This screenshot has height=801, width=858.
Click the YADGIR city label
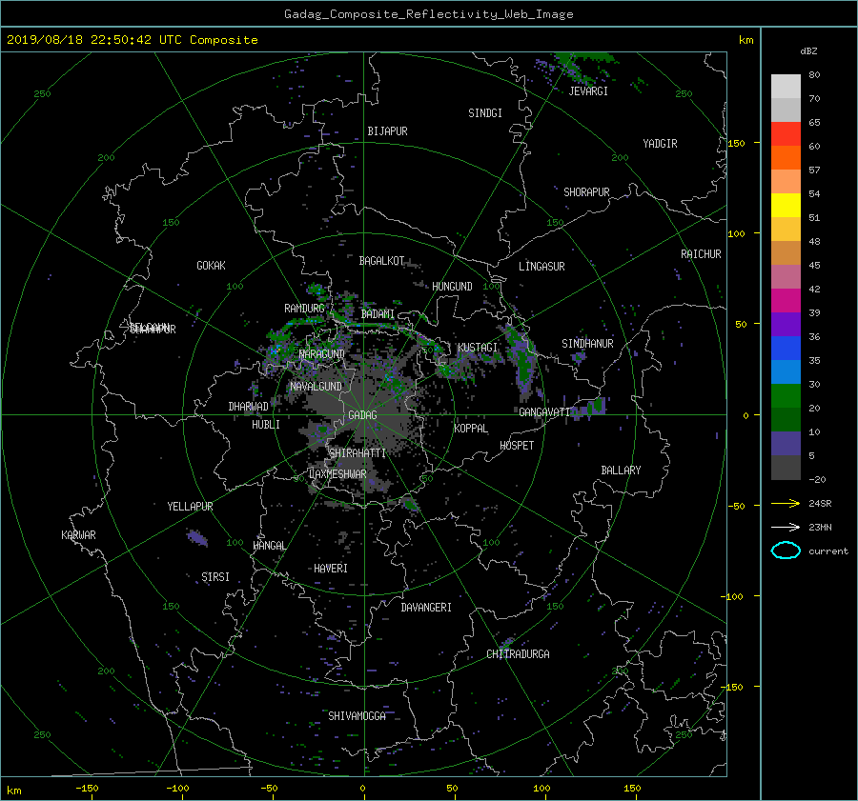660,144
